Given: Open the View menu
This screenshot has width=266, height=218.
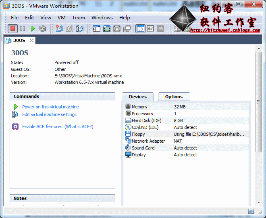Looking at the screenshot, I should [x=46, y=18].
